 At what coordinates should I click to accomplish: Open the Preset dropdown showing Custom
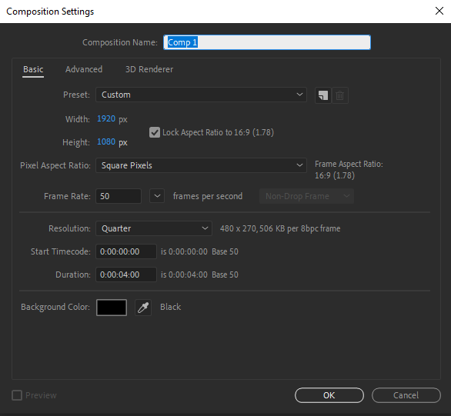point(201,95)
